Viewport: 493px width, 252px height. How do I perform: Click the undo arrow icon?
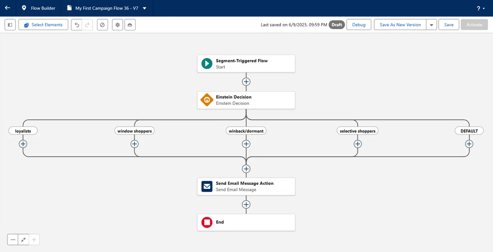[x=76, y=25]
